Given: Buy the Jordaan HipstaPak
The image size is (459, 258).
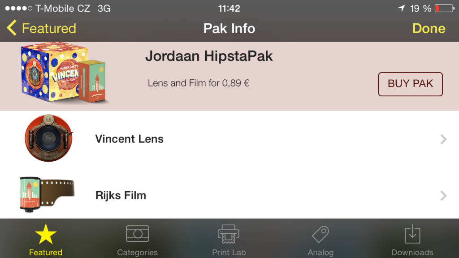Looking at the screenshot, I should [x=411, y=84].
